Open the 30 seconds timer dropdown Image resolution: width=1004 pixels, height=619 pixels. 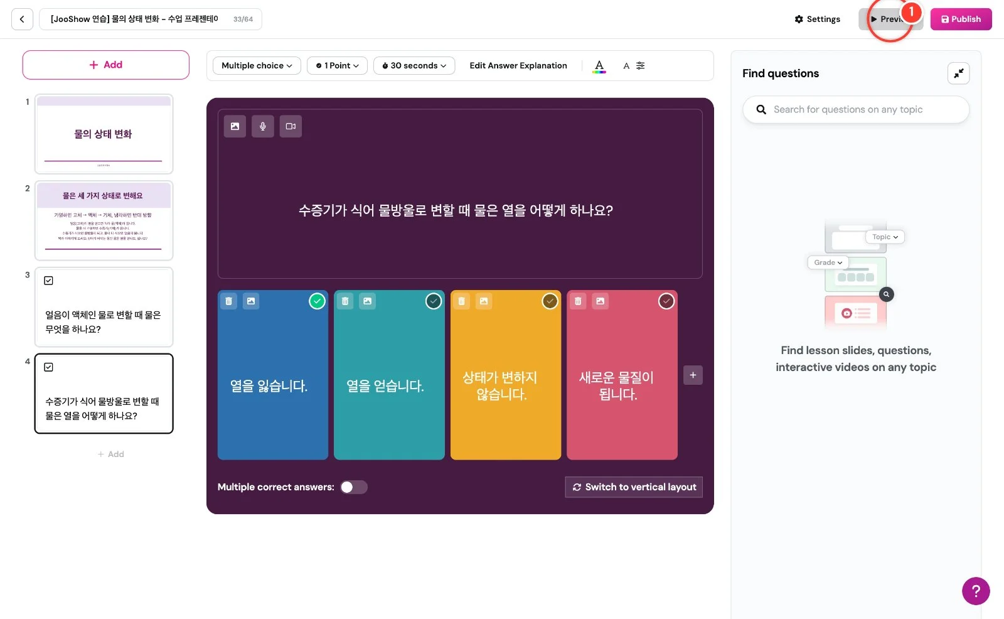point(414,66)
